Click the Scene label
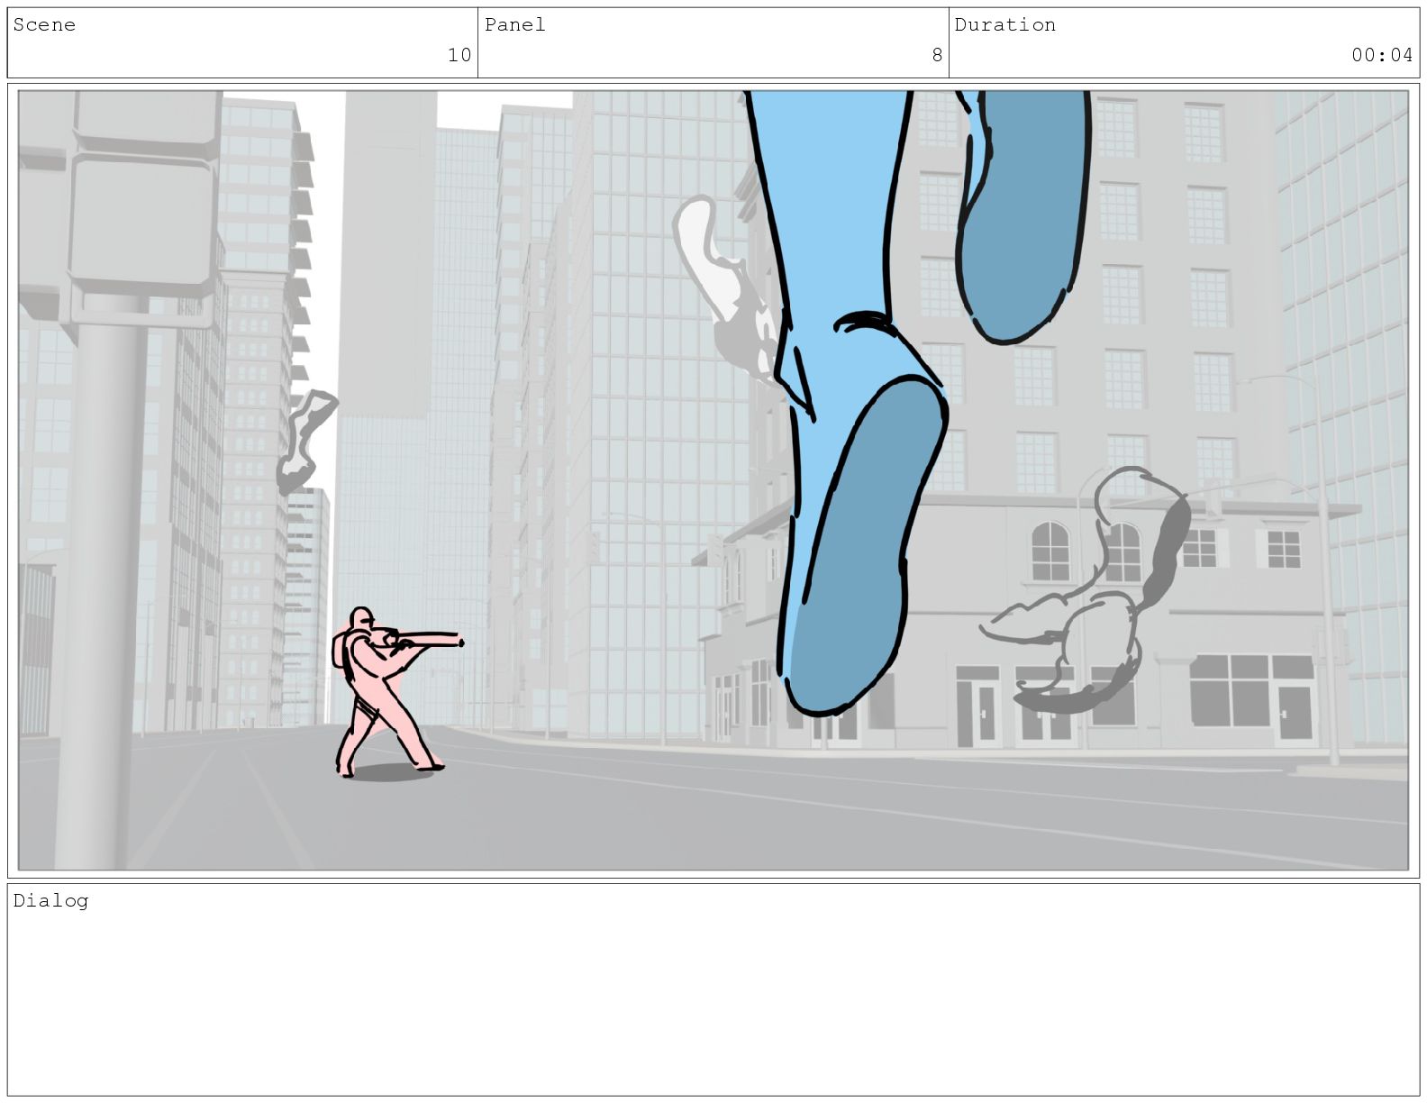The width and height of the screenshot is (1427, 1103). pos(44,24)
